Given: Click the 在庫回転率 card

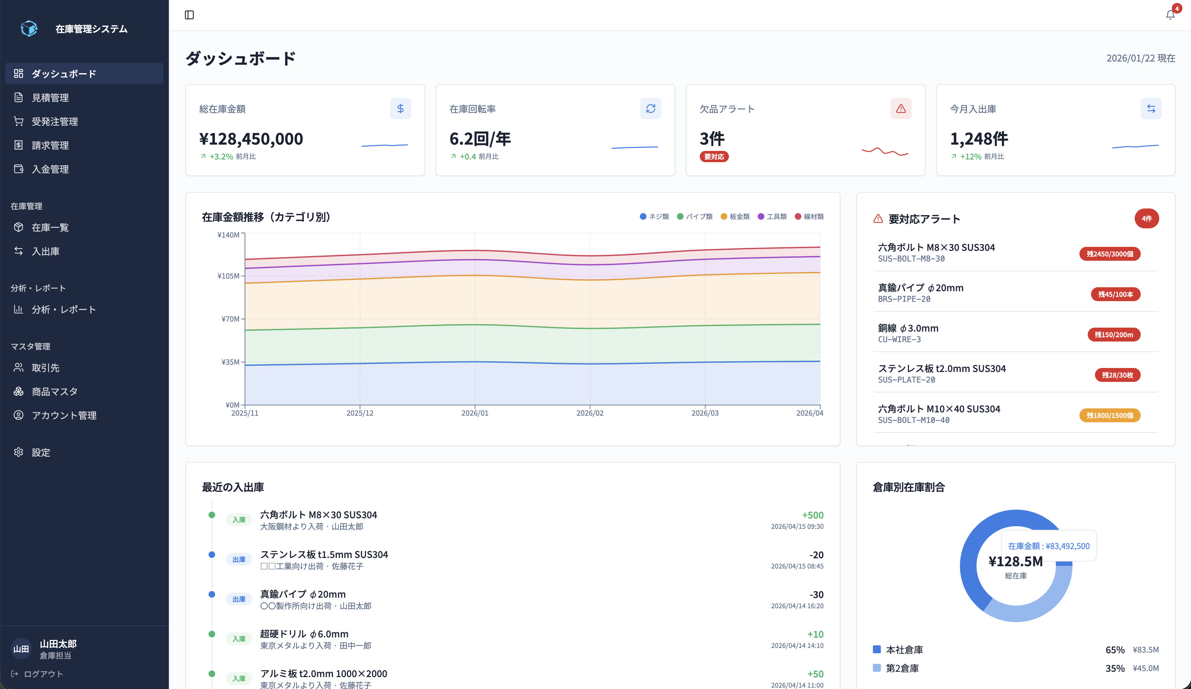Looking at the screenshot, I should pos(555,130).
